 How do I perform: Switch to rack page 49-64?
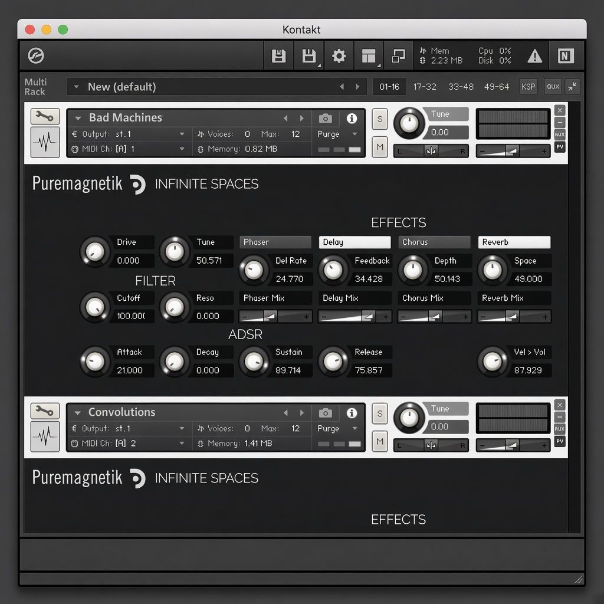497,87
